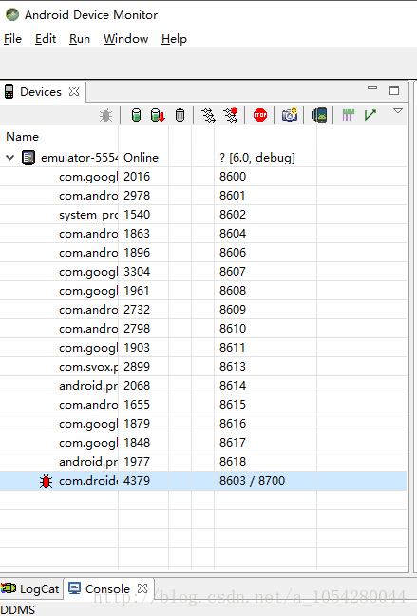
Task: Open the Run menu
Action: pyautogui.click(x=80, y=39)
